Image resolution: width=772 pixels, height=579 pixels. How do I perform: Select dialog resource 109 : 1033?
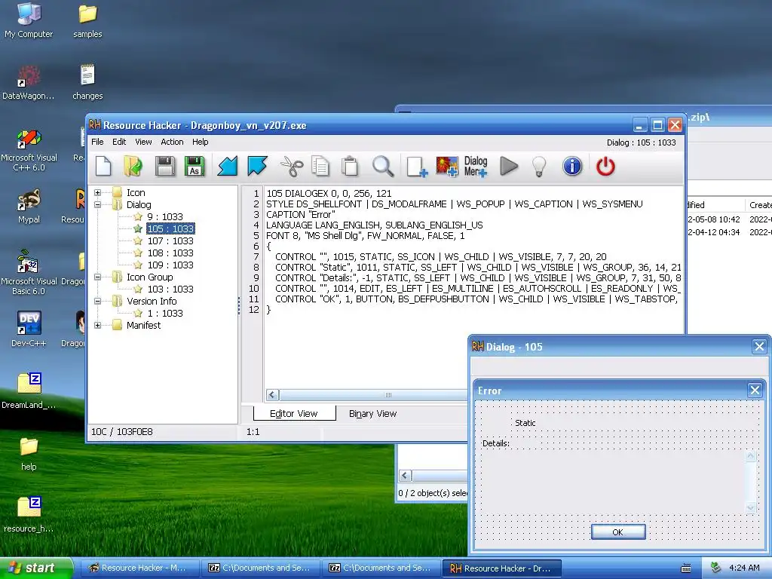[170, 265]
